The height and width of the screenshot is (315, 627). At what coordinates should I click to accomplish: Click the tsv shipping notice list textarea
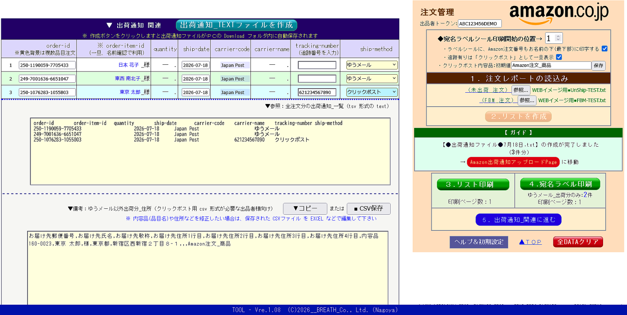click(x=210, y=151)
